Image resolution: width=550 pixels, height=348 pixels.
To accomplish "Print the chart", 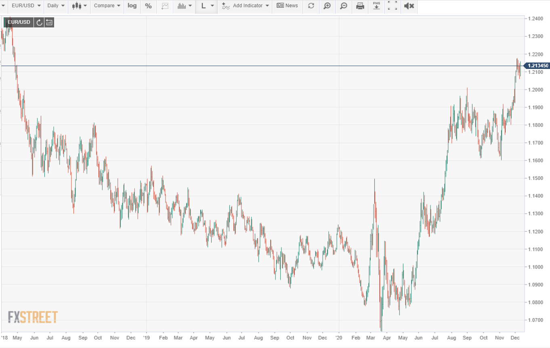I will tap(360, 6).
